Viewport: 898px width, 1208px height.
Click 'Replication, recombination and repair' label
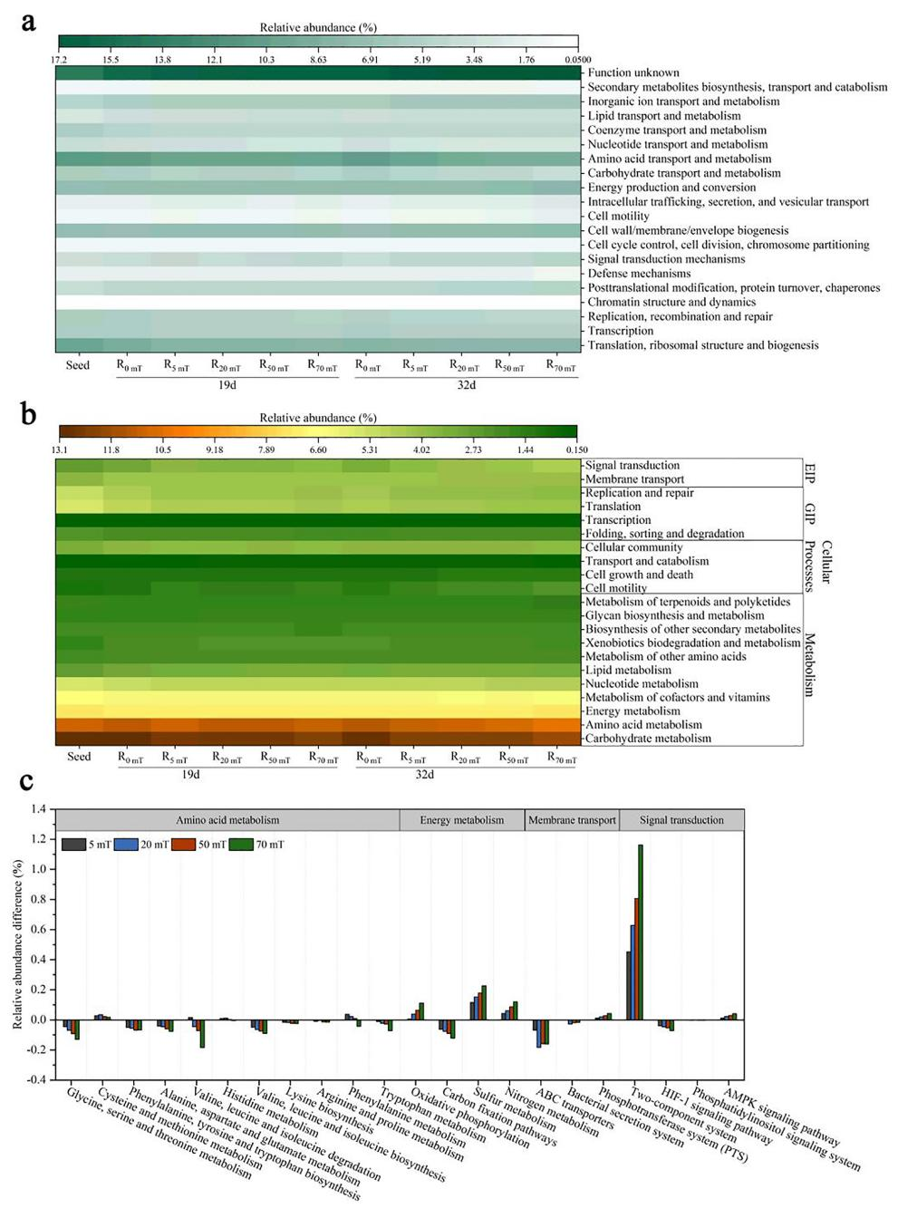click(681, 316)
